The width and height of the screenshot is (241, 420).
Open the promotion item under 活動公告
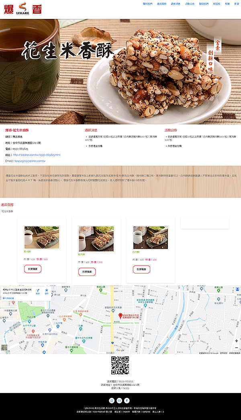[x=201, y=138]
